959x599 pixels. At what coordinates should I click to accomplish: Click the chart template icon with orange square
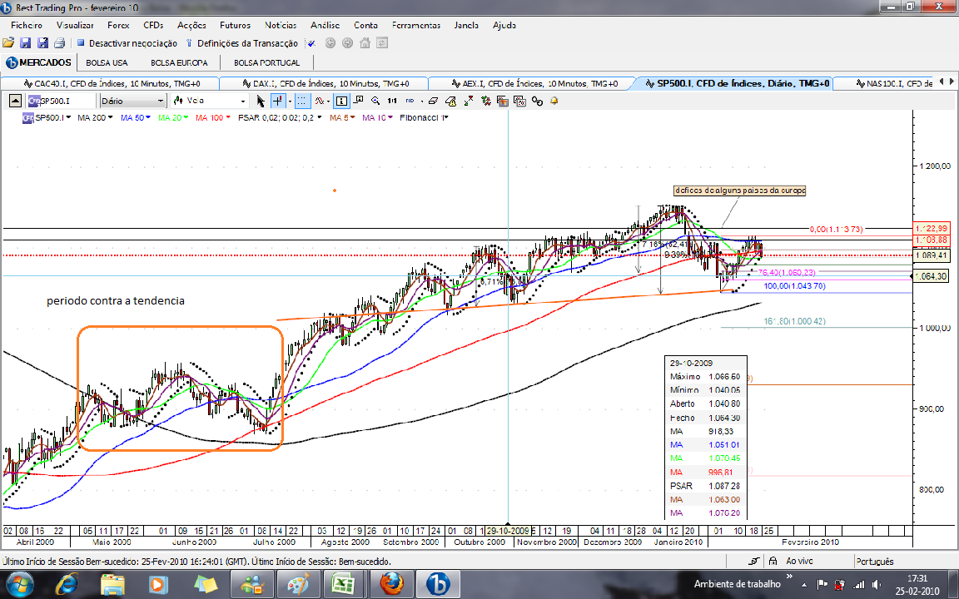(x=503, y=101)
